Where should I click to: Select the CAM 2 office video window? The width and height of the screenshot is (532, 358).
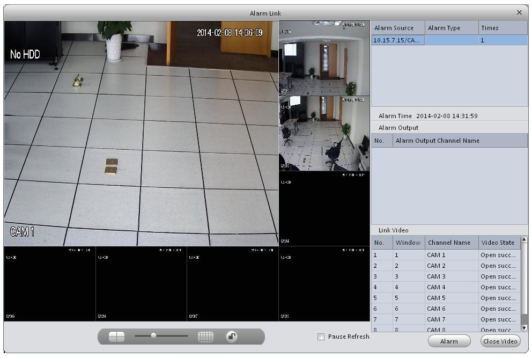[324, 58]
